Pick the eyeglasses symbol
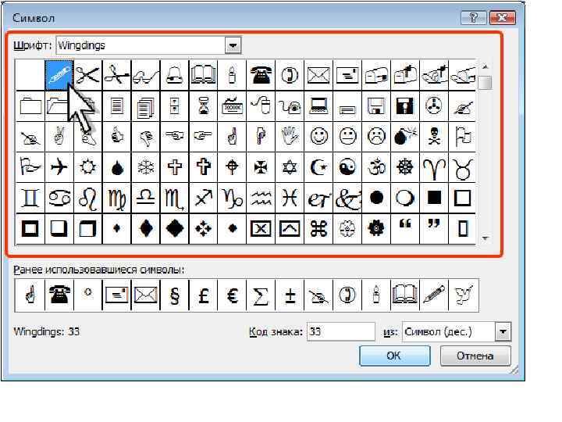Screen dimensions: 562x422 [x=145, y=75]
